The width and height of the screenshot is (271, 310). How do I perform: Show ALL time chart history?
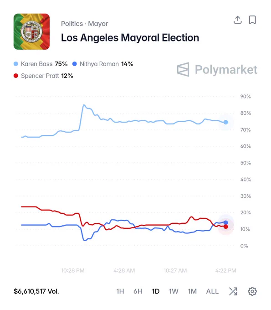pyautogui.click(x=212, y=291)
